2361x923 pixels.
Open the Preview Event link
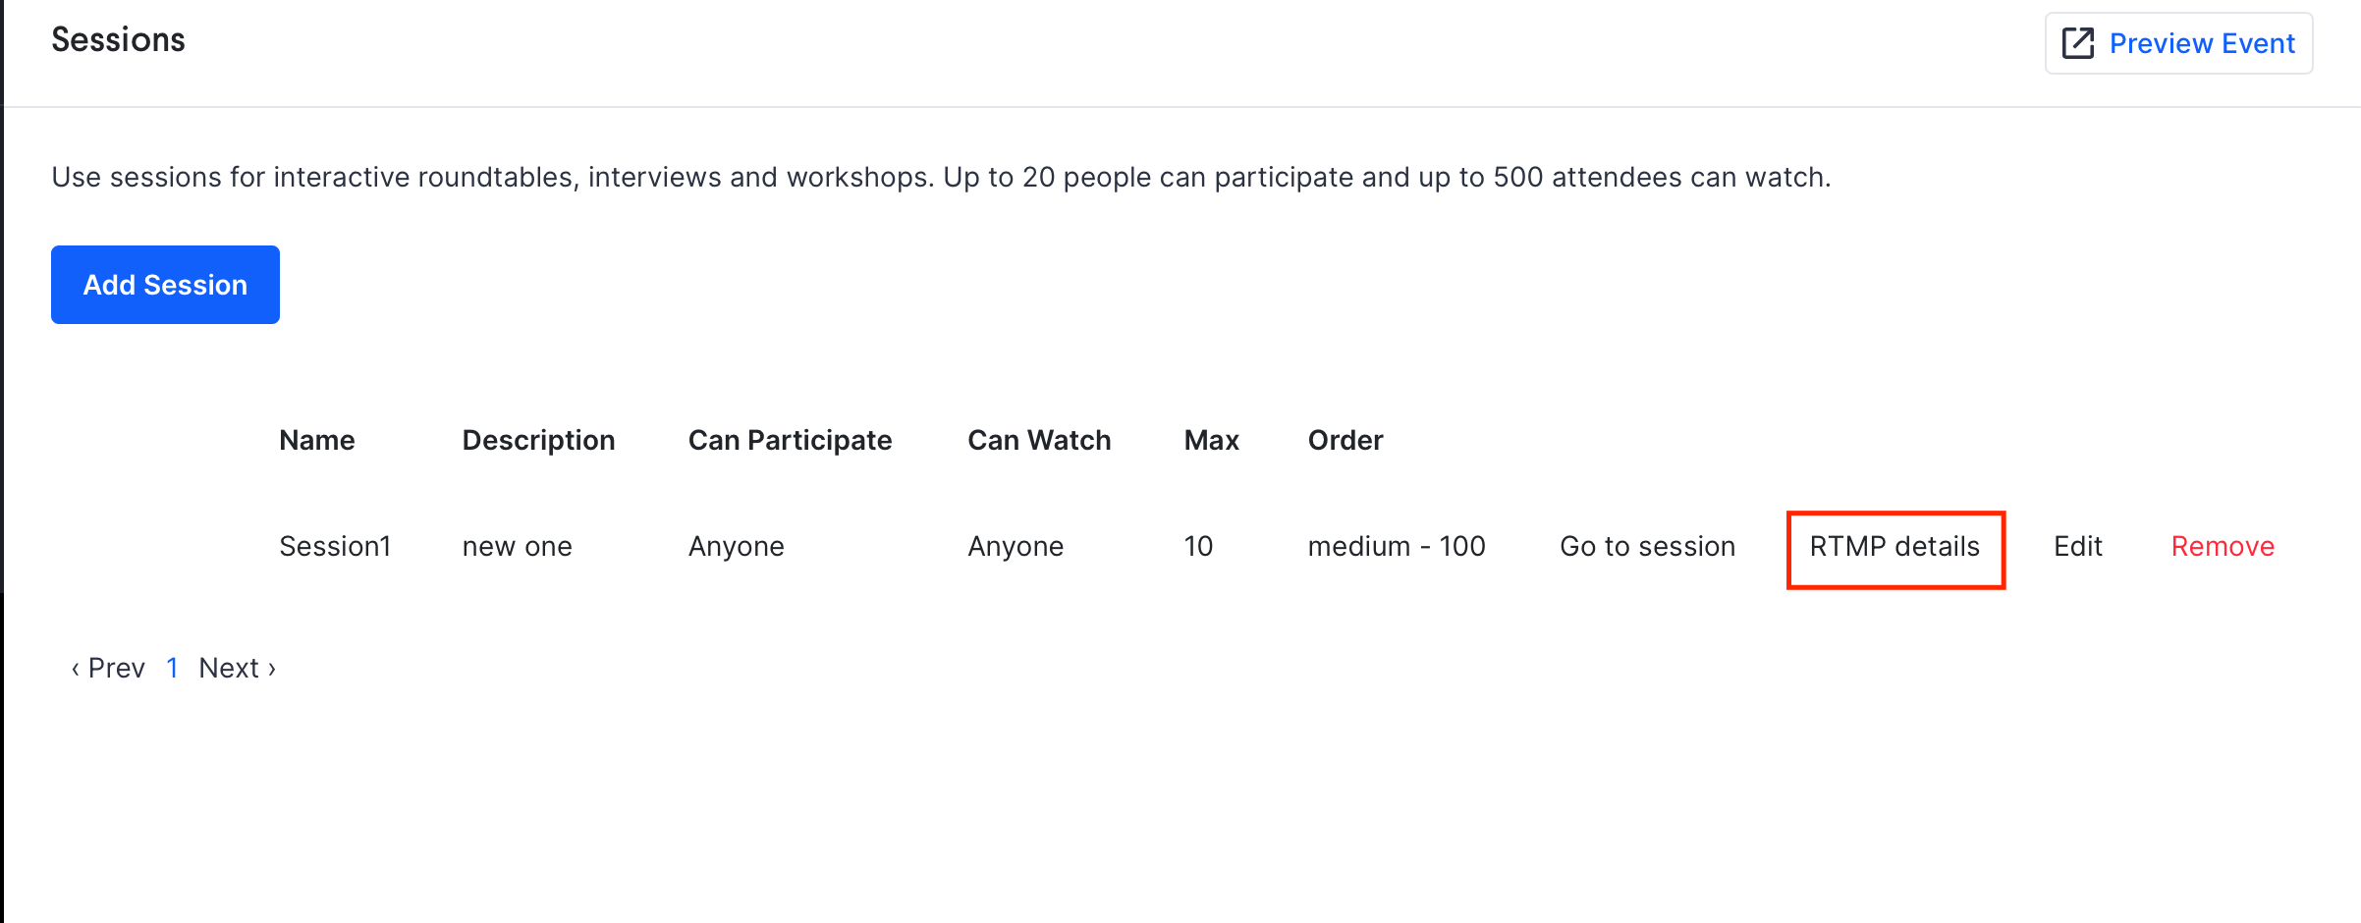click(2179, 43)
